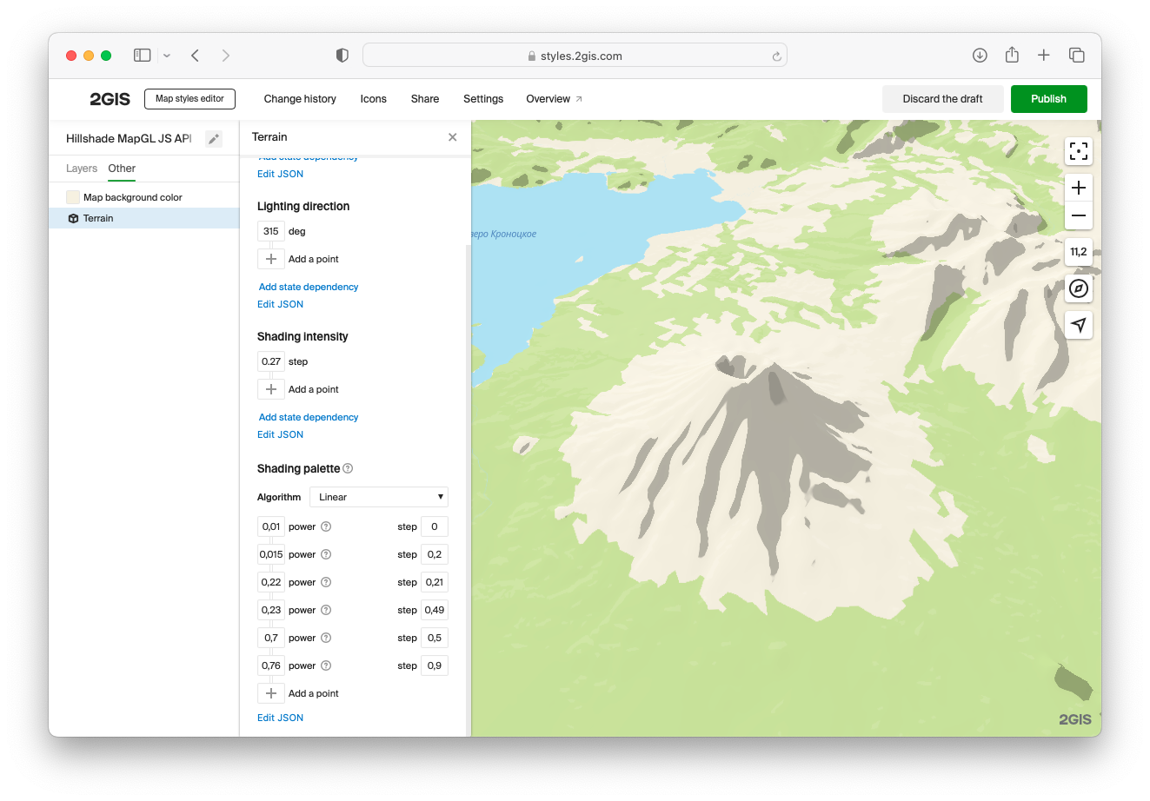Enter fullscreen map mode

[x=1078, y=151]
